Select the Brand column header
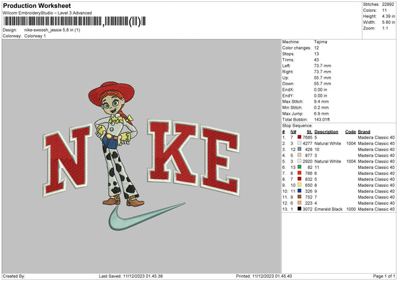The height and width of the screenshot is (281, 398). tap(364, 132)
